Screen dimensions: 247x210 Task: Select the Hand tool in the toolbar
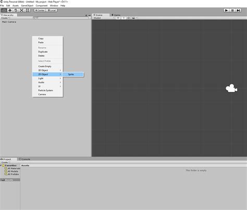coord(4,10)
